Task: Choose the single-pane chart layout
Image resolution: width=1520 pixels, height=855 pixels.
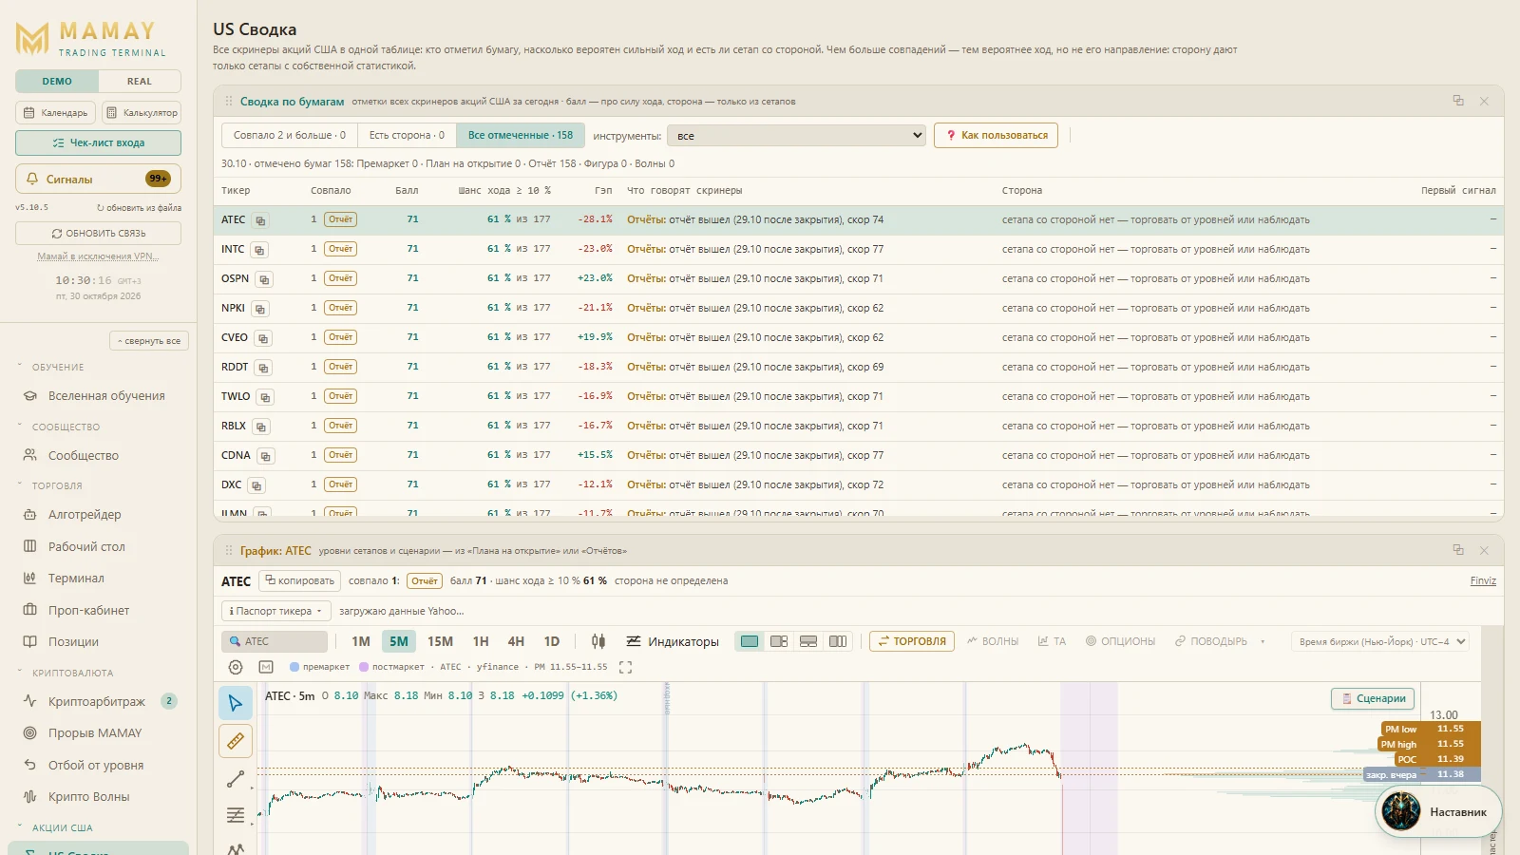Action: click(750, 641)
